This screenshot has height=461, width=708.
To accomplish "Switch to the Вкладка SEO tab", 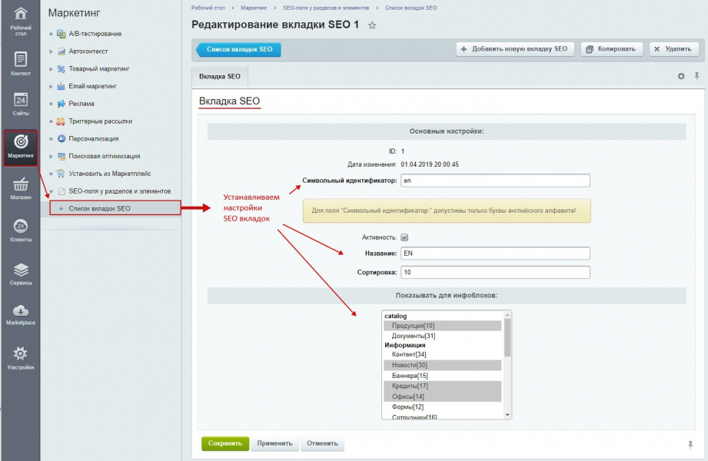I will point(220,77).
